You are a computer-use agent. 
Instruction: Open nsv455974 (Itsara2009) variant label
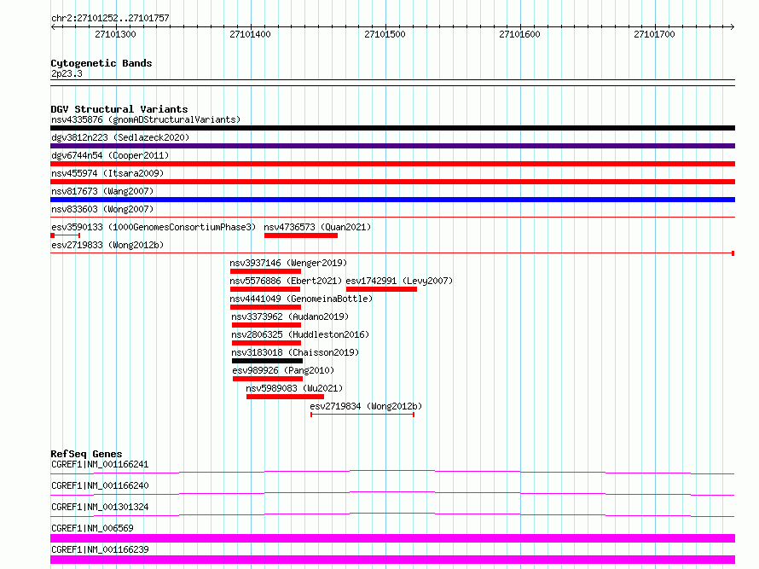107,173
